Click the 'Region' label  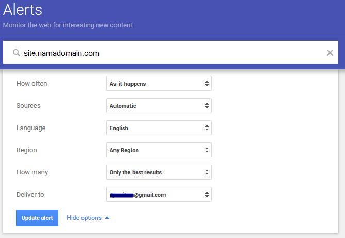tap(27, 150)
